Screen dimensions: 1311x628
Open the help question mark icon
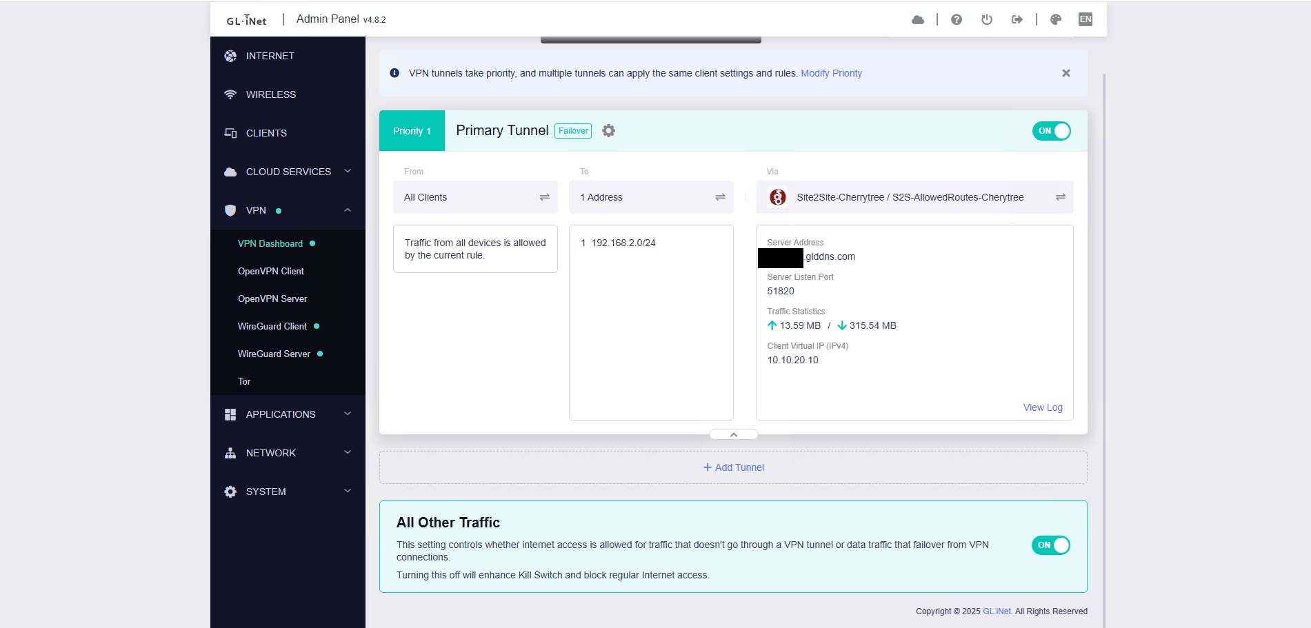(956, 19)
